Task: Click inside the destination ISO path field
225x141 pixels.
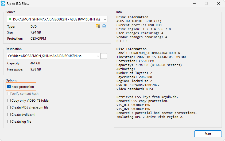Action: [x=51, y=56]
